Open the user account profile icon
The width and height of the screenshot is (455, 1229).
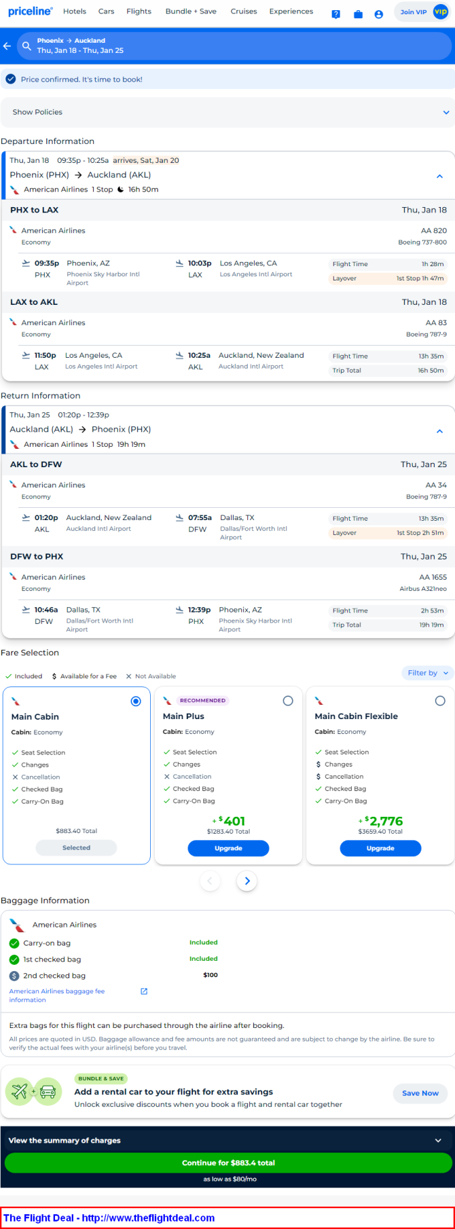pyautogui.click(x=379, y=14)
